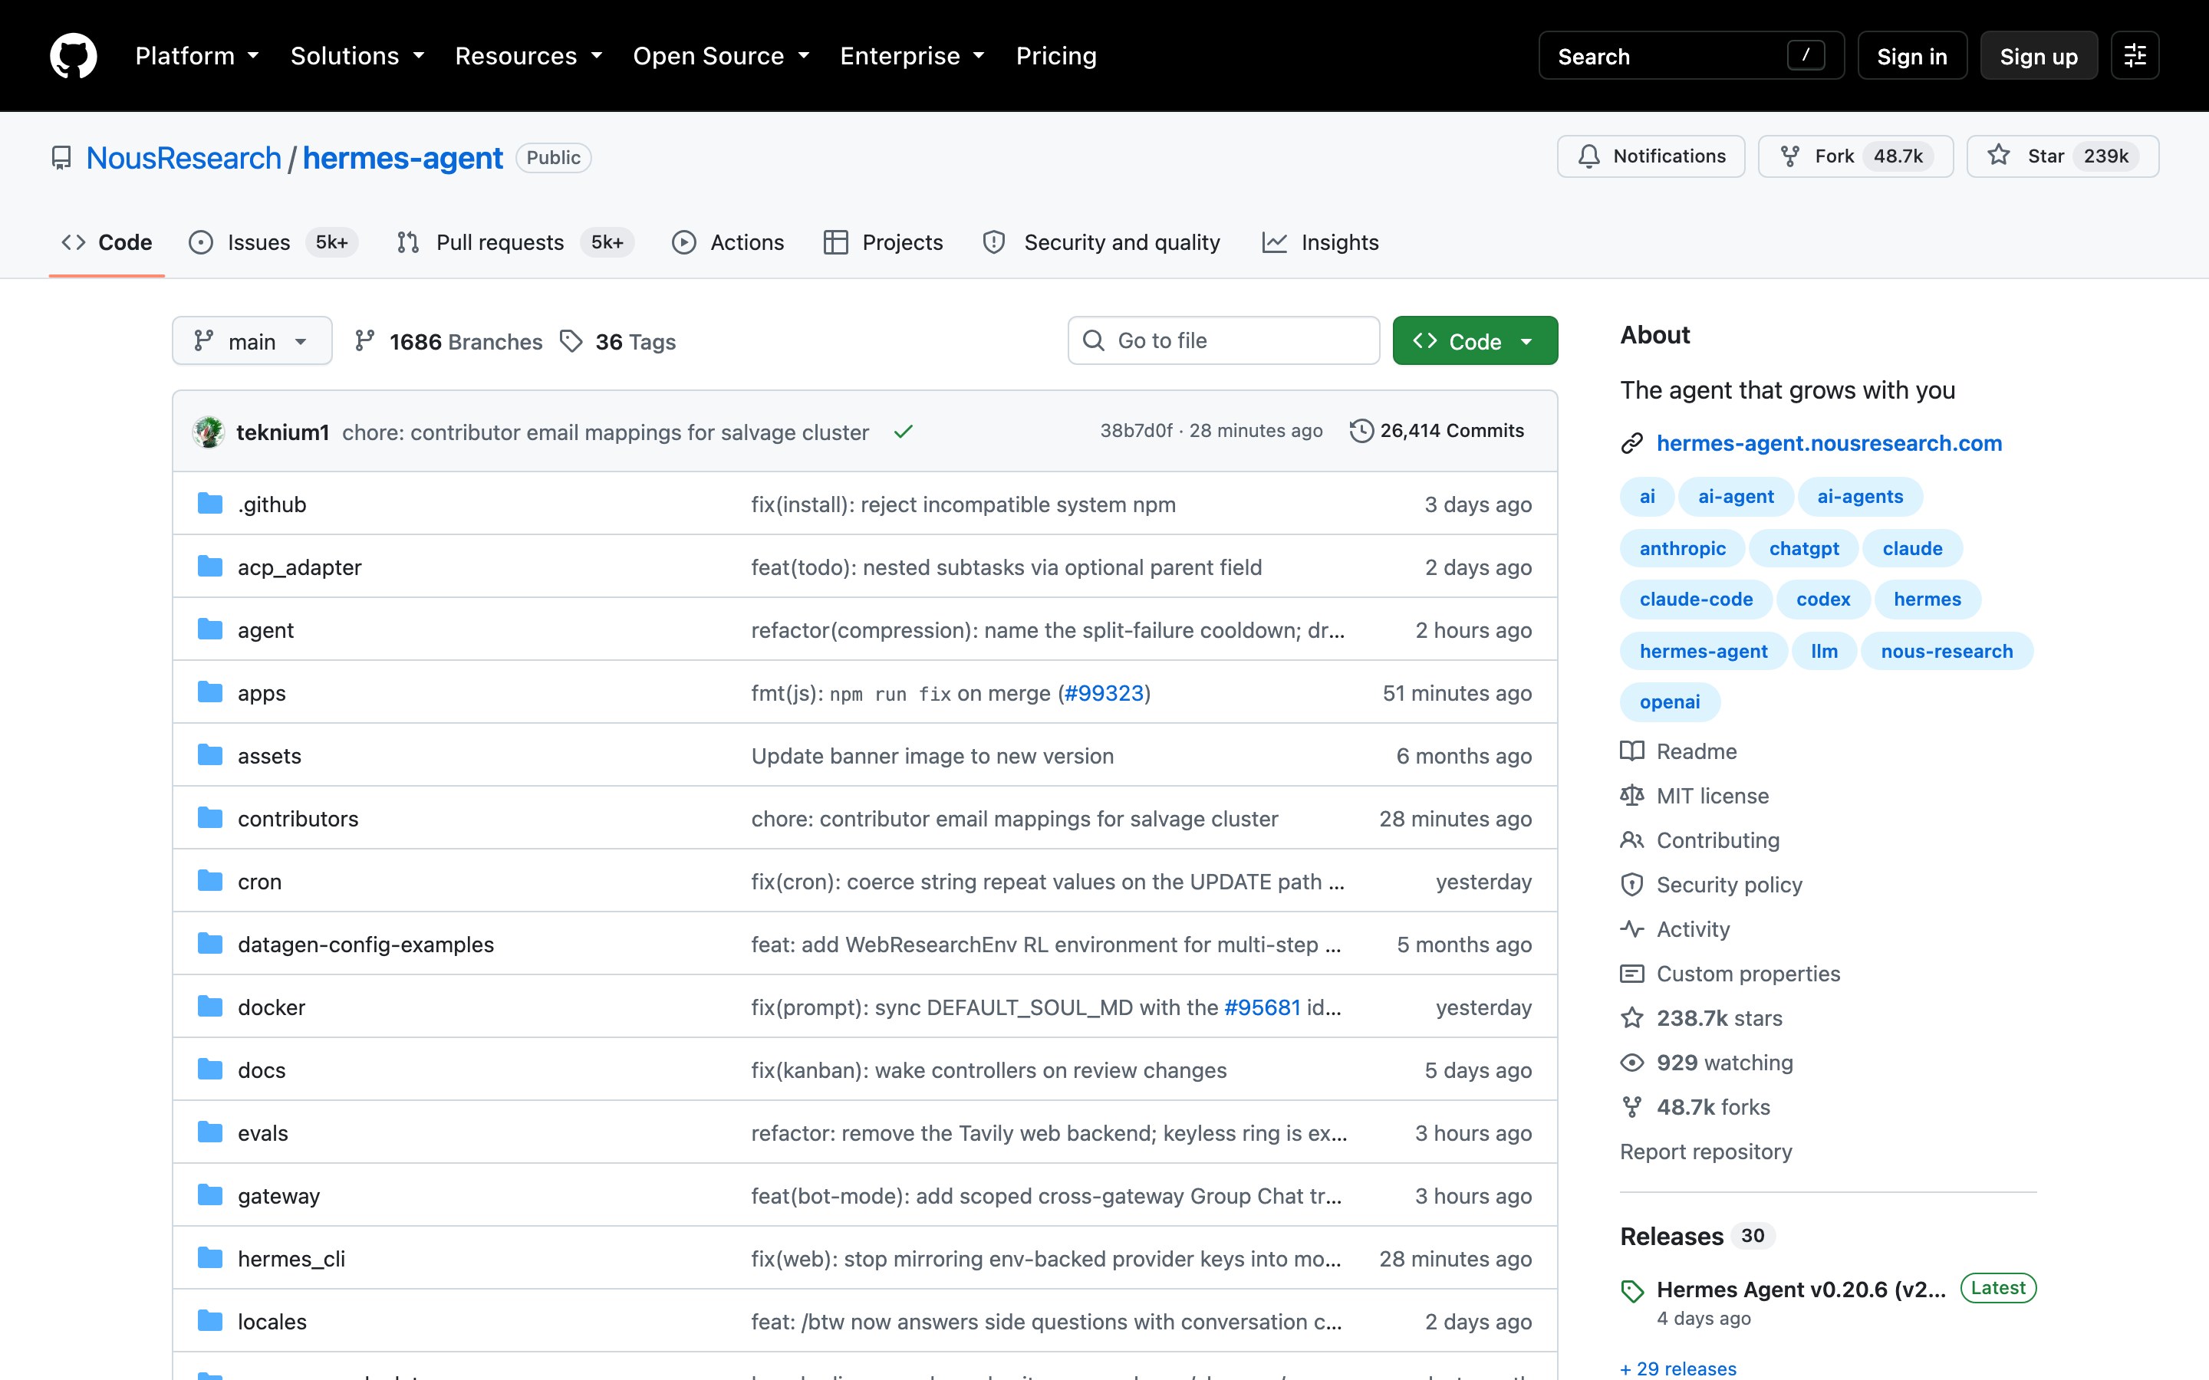Click the MIT license scale icon

(1631, 796)
